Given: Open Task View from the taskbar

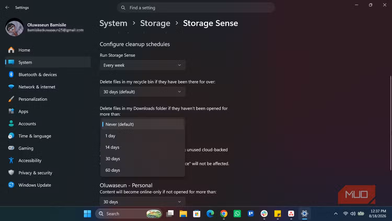Looking at the screenshot, I should tap(170, 214).
